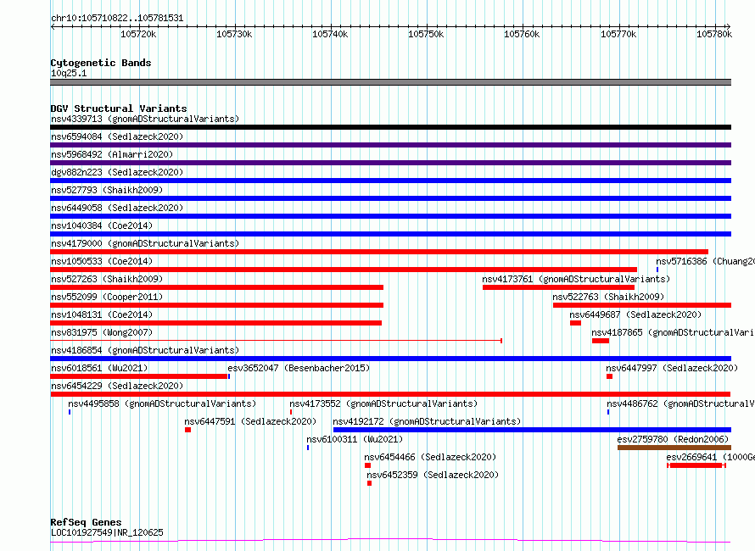
Task: Click nsv6100311 (Wu2021) label
Action: coord(355,439)
